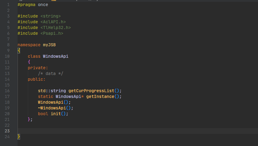Click 'getCurProgressList' method name
The width and height of the screenshot is (258, 146).
tap(91, 91)
